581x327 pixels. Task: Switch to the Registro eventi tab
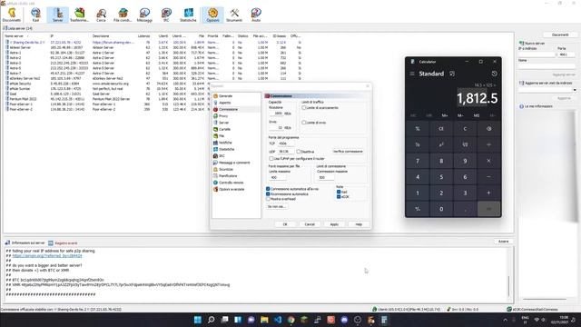click(63, 243)
